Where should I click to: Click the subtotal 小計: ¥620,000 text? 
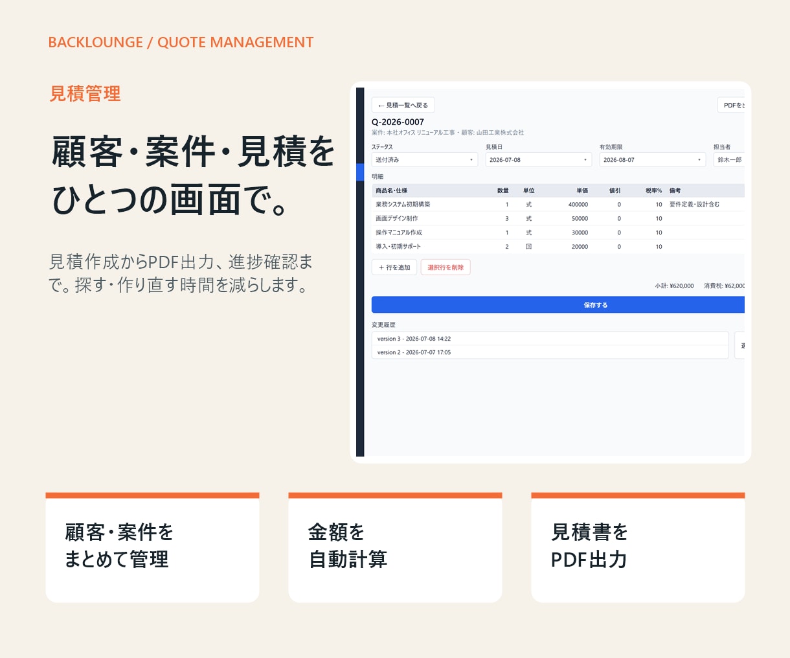[674, 286]
